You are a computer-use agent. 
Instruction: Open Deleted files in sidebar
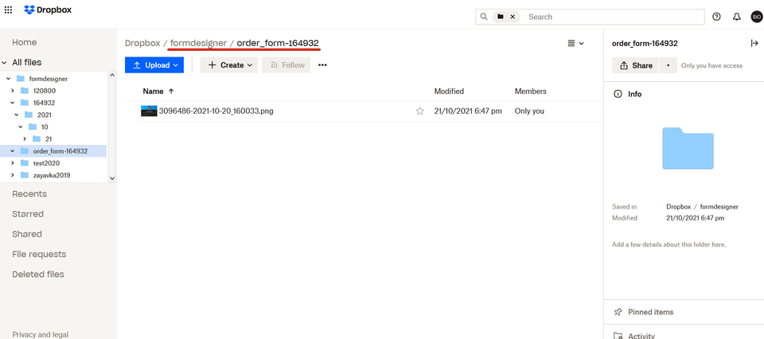click(37, 274)
